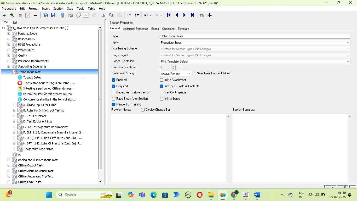Click the find/spectacles toolbar icon
Screen dimensions: 357x201
202,15
